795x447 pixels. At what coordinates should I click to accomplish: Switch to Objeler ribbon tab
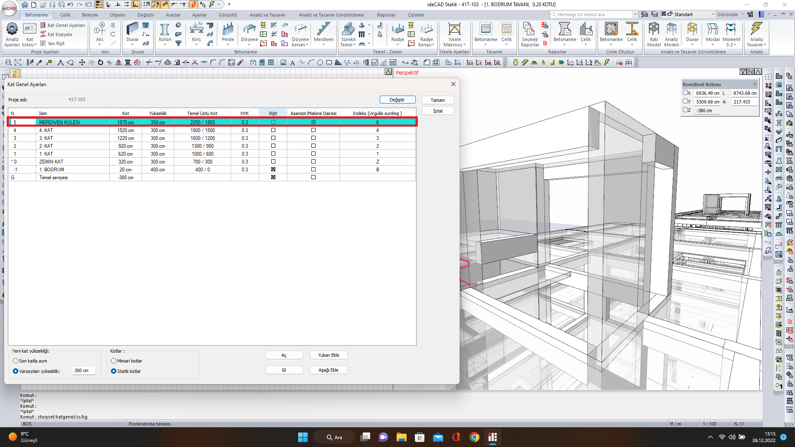(x=118, y=15)
